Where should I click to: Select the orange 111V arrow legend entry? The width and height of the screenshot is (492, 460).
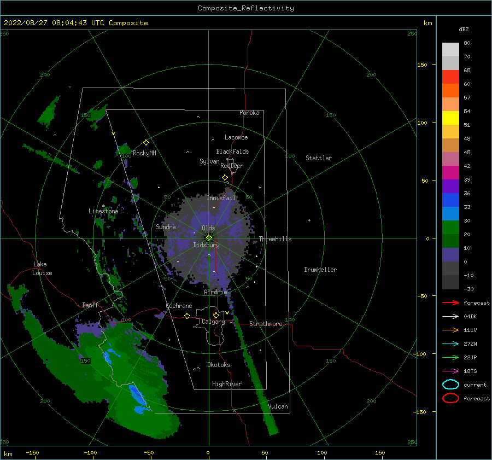(450, 330)
